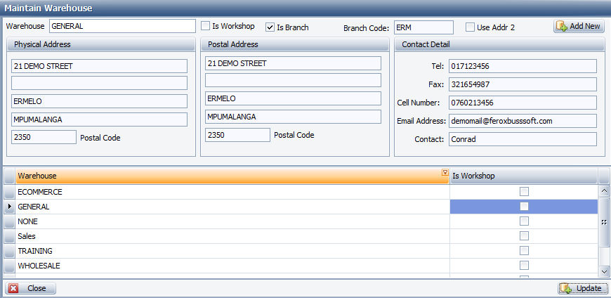Select the ECOMMERCE warehouse row
Viewport: 611px width, 298px height.
[x=232, y=192]
